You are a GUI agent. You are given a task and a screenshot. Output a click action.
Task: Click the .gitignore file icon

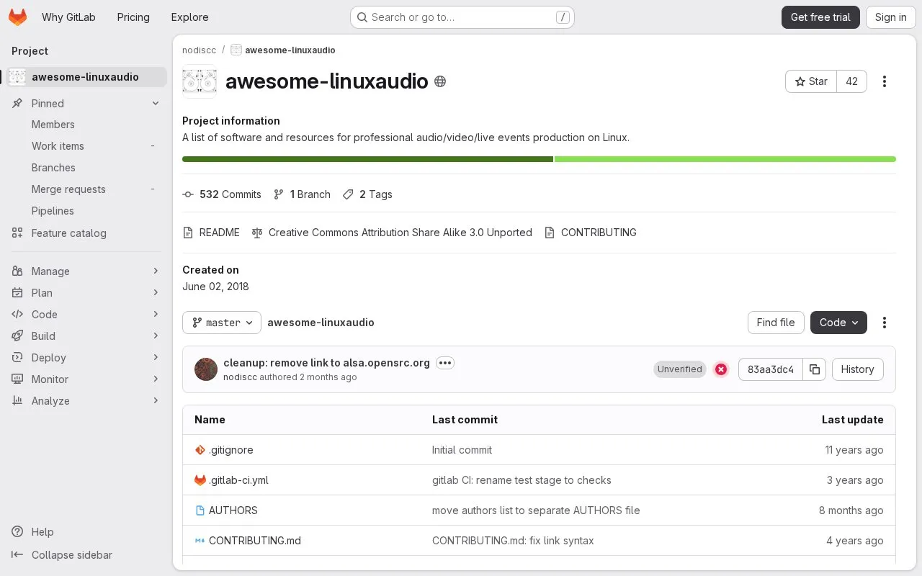[200, 450]
